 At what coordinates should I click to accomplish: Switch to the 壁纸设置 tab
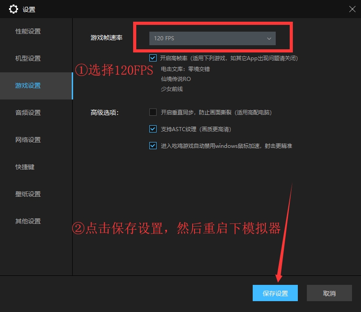(28, 194)
